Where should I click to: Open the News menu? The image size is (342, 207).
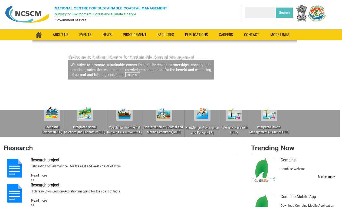[x=107, y=35]
